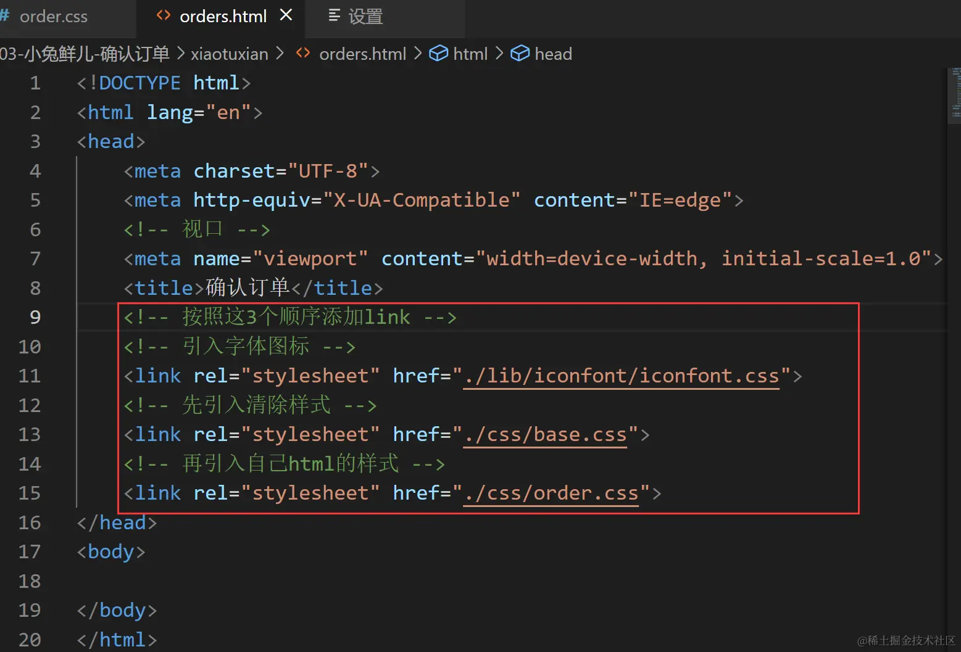Click the comment 再引入自己html的样式

pyautogui.click(x=284, y=463)
